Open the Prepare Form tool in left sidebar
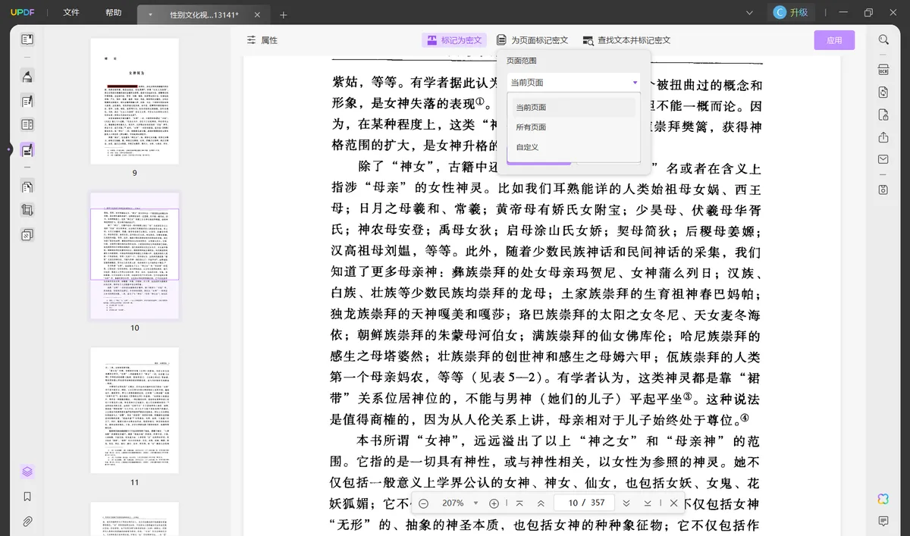This screenshot has width=910, height=536. (x=27, y=125)
